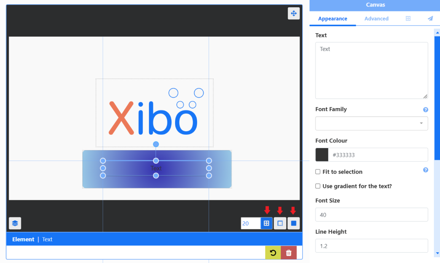Switch to the Advanced tab
This screenshot has height=263, width=440.
pyautogui.click(x=376, y=19)
